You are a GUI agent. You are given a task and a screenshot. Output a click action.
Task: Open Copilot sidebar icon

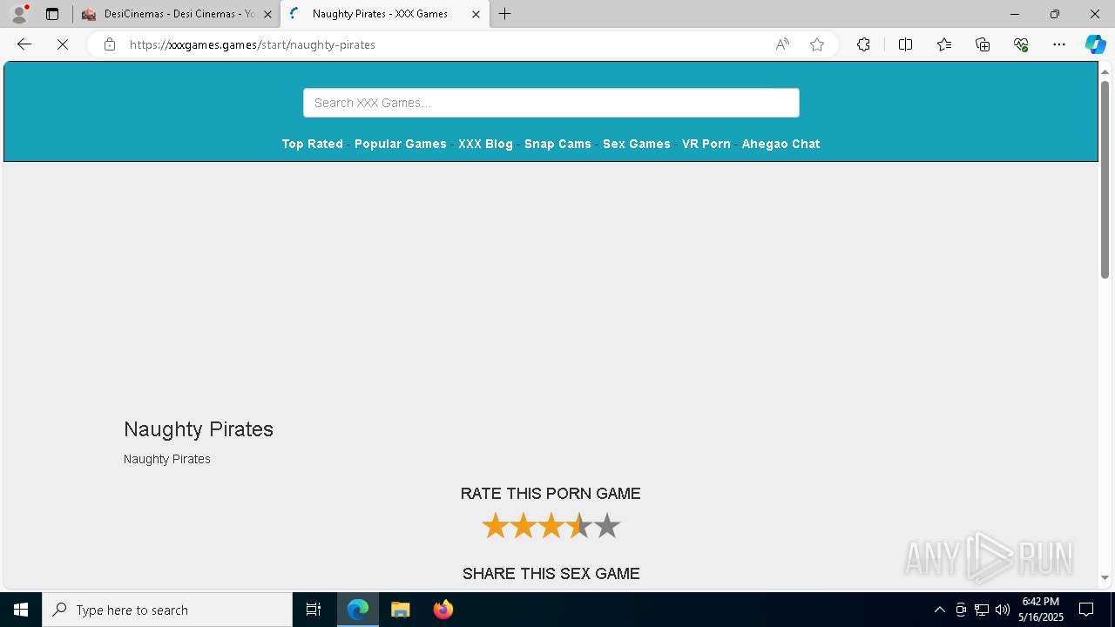click(x=1095, y=44)
